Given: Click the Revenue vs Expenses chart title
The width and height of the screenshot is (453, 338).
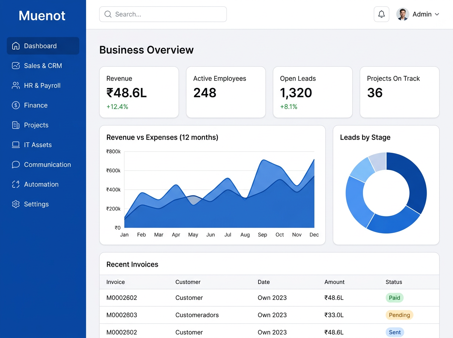Looking at the screenshot, I should (162, 138).
